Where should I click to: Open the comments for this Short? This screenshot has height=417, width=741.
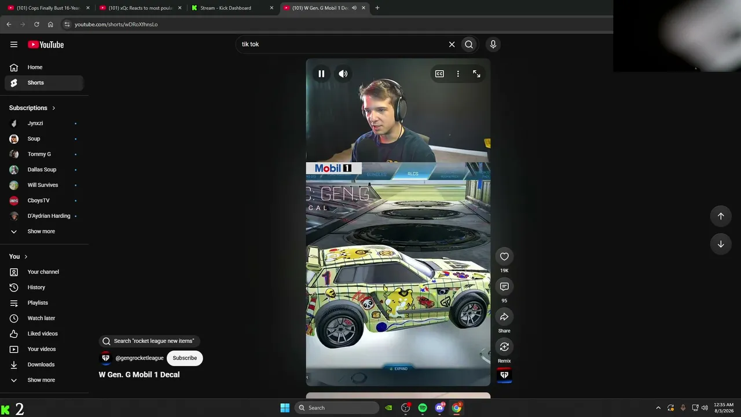coord(504,287)
